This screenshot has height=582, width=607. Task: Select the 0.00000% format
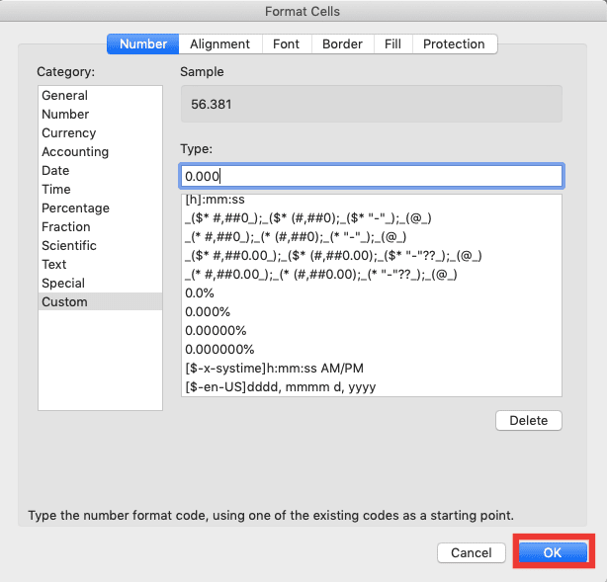372,331
